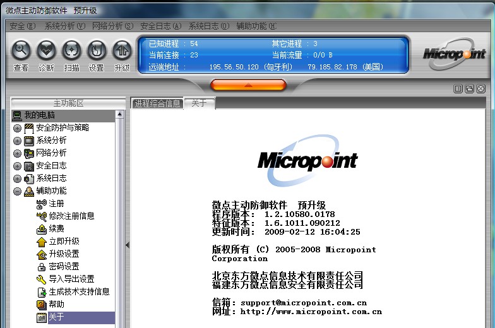
Task: Click the 已知进程 54 status entry
Action: (173, 44)
